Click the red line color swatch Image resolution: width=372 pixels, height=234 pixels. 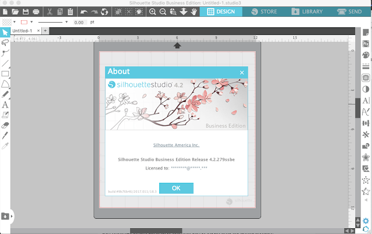tap(24, 22)
